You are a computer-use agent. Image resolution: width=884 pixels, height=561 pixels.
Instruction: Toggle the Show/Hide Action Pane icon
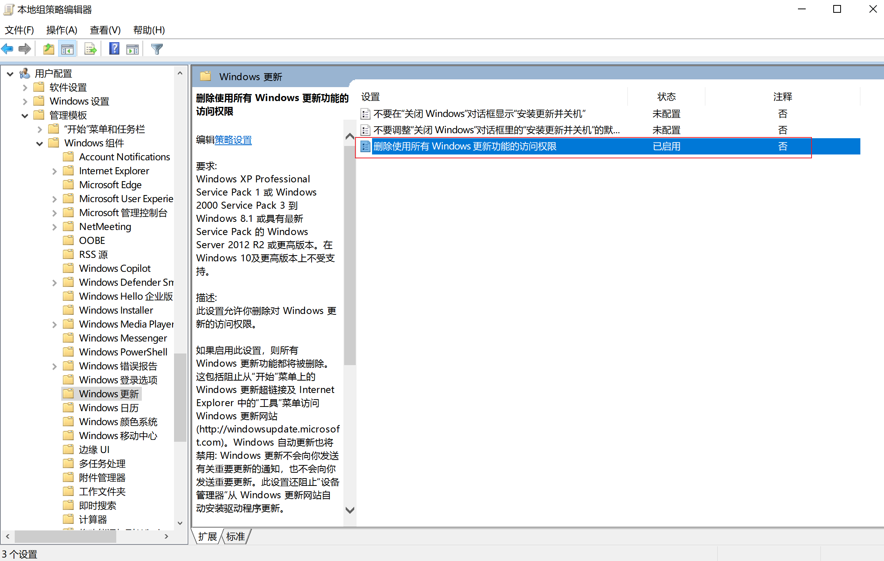[133, 49]
